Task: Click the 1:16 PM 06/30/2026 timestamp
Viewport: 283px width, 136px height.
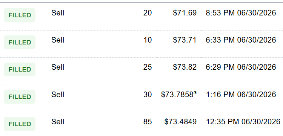Action: coord(241,95)
